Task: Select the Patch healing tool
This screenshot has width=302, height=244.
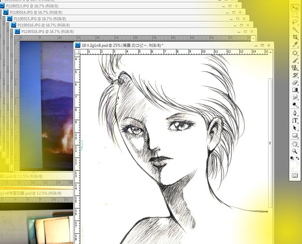Action: [x=295, y=53]
